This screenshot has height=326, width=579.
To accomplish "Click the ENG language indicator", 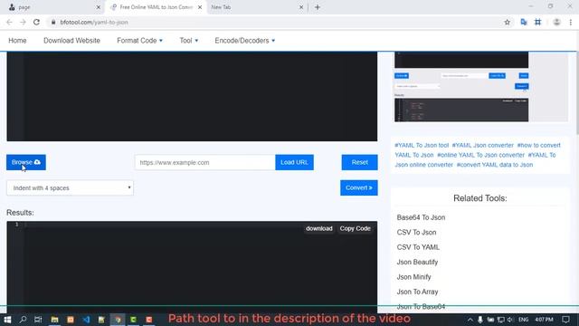I will click(523, 320).
